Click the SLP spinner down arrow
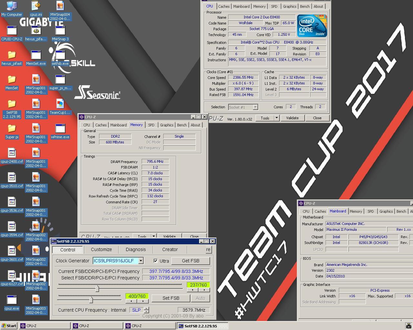 146,312
